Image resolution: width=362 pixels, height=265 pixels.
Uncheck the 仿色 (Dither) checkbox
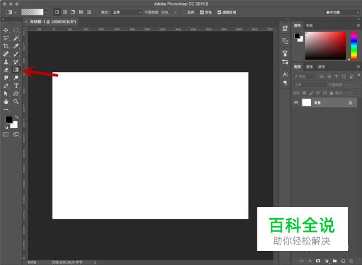coord(202,12)
